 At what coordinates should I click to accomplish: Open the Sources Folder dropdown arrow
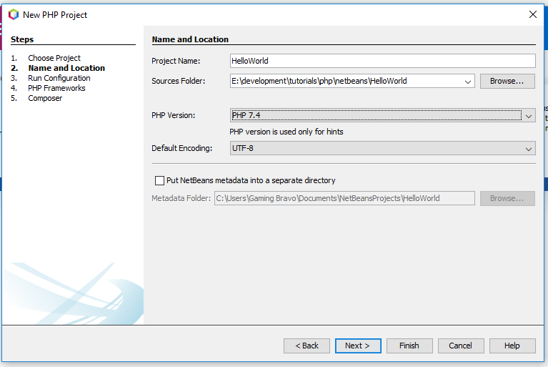(467, 82)
